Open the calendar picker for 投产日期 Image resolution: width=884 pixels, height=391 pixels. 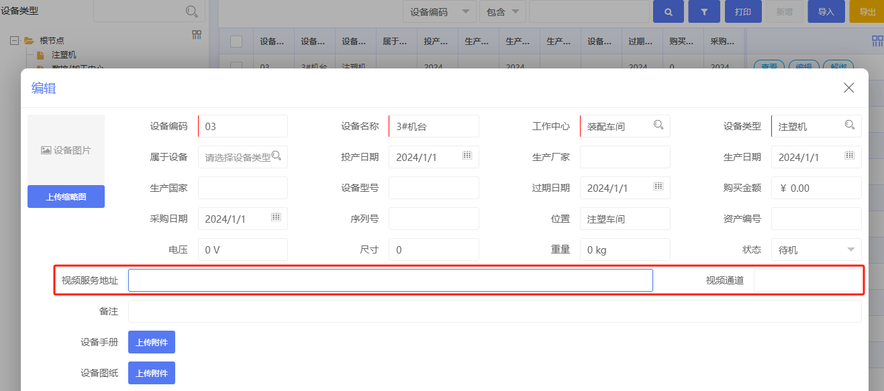[467, 156]
